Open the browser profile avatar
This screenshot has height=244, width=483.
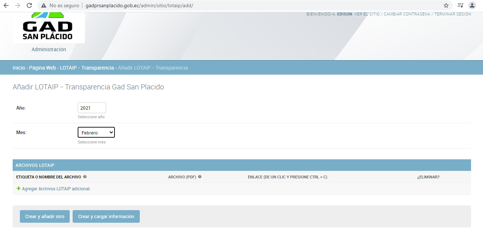click(472, 5)
